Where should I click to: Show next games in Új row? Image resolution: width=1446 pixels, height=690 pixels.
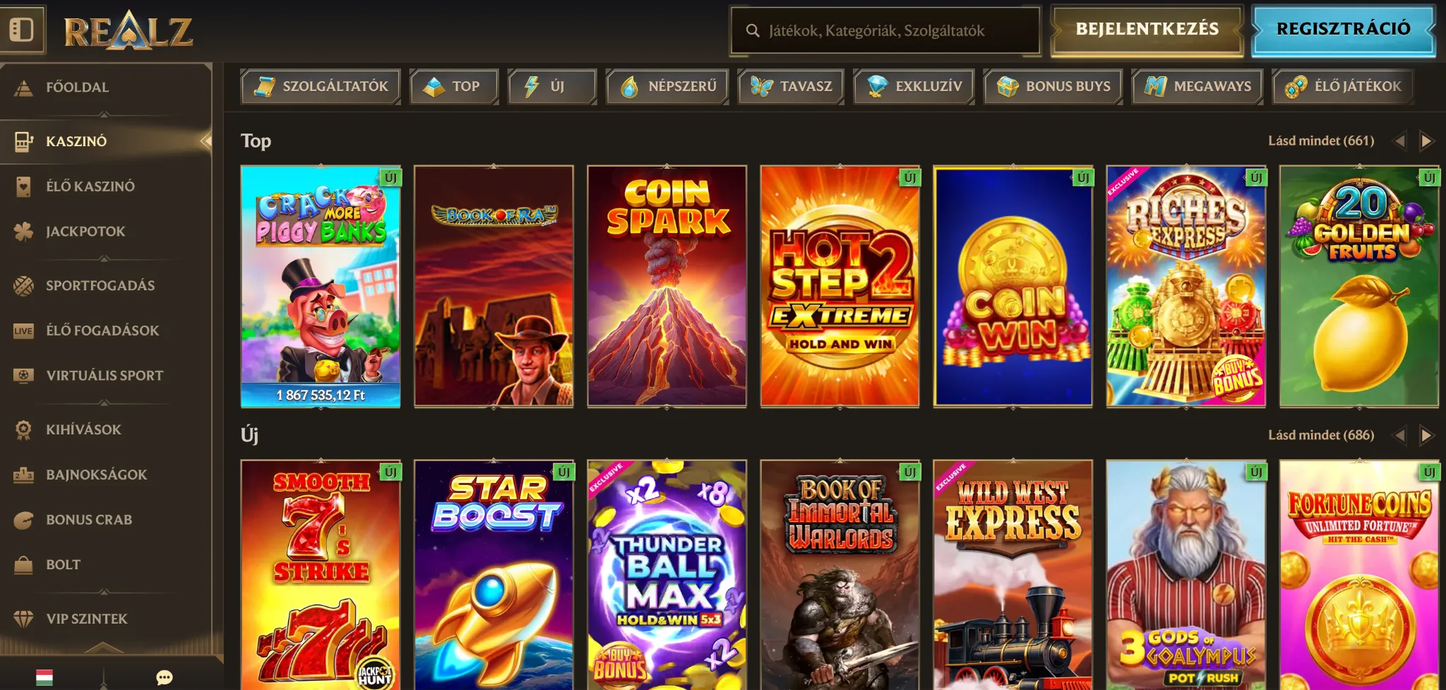pyautogui.click(x=1426, y=435)
